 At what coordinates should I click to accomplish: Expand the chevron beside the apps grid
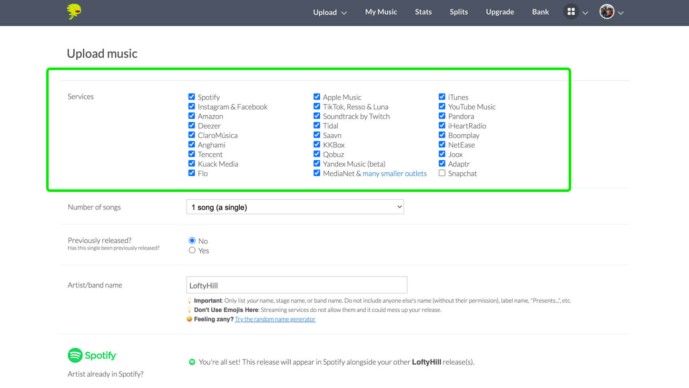click(585, 13)
